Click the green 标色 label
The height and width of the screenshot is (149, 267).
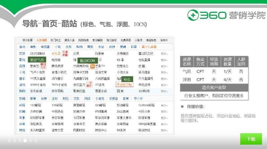(x=127, y=79)
